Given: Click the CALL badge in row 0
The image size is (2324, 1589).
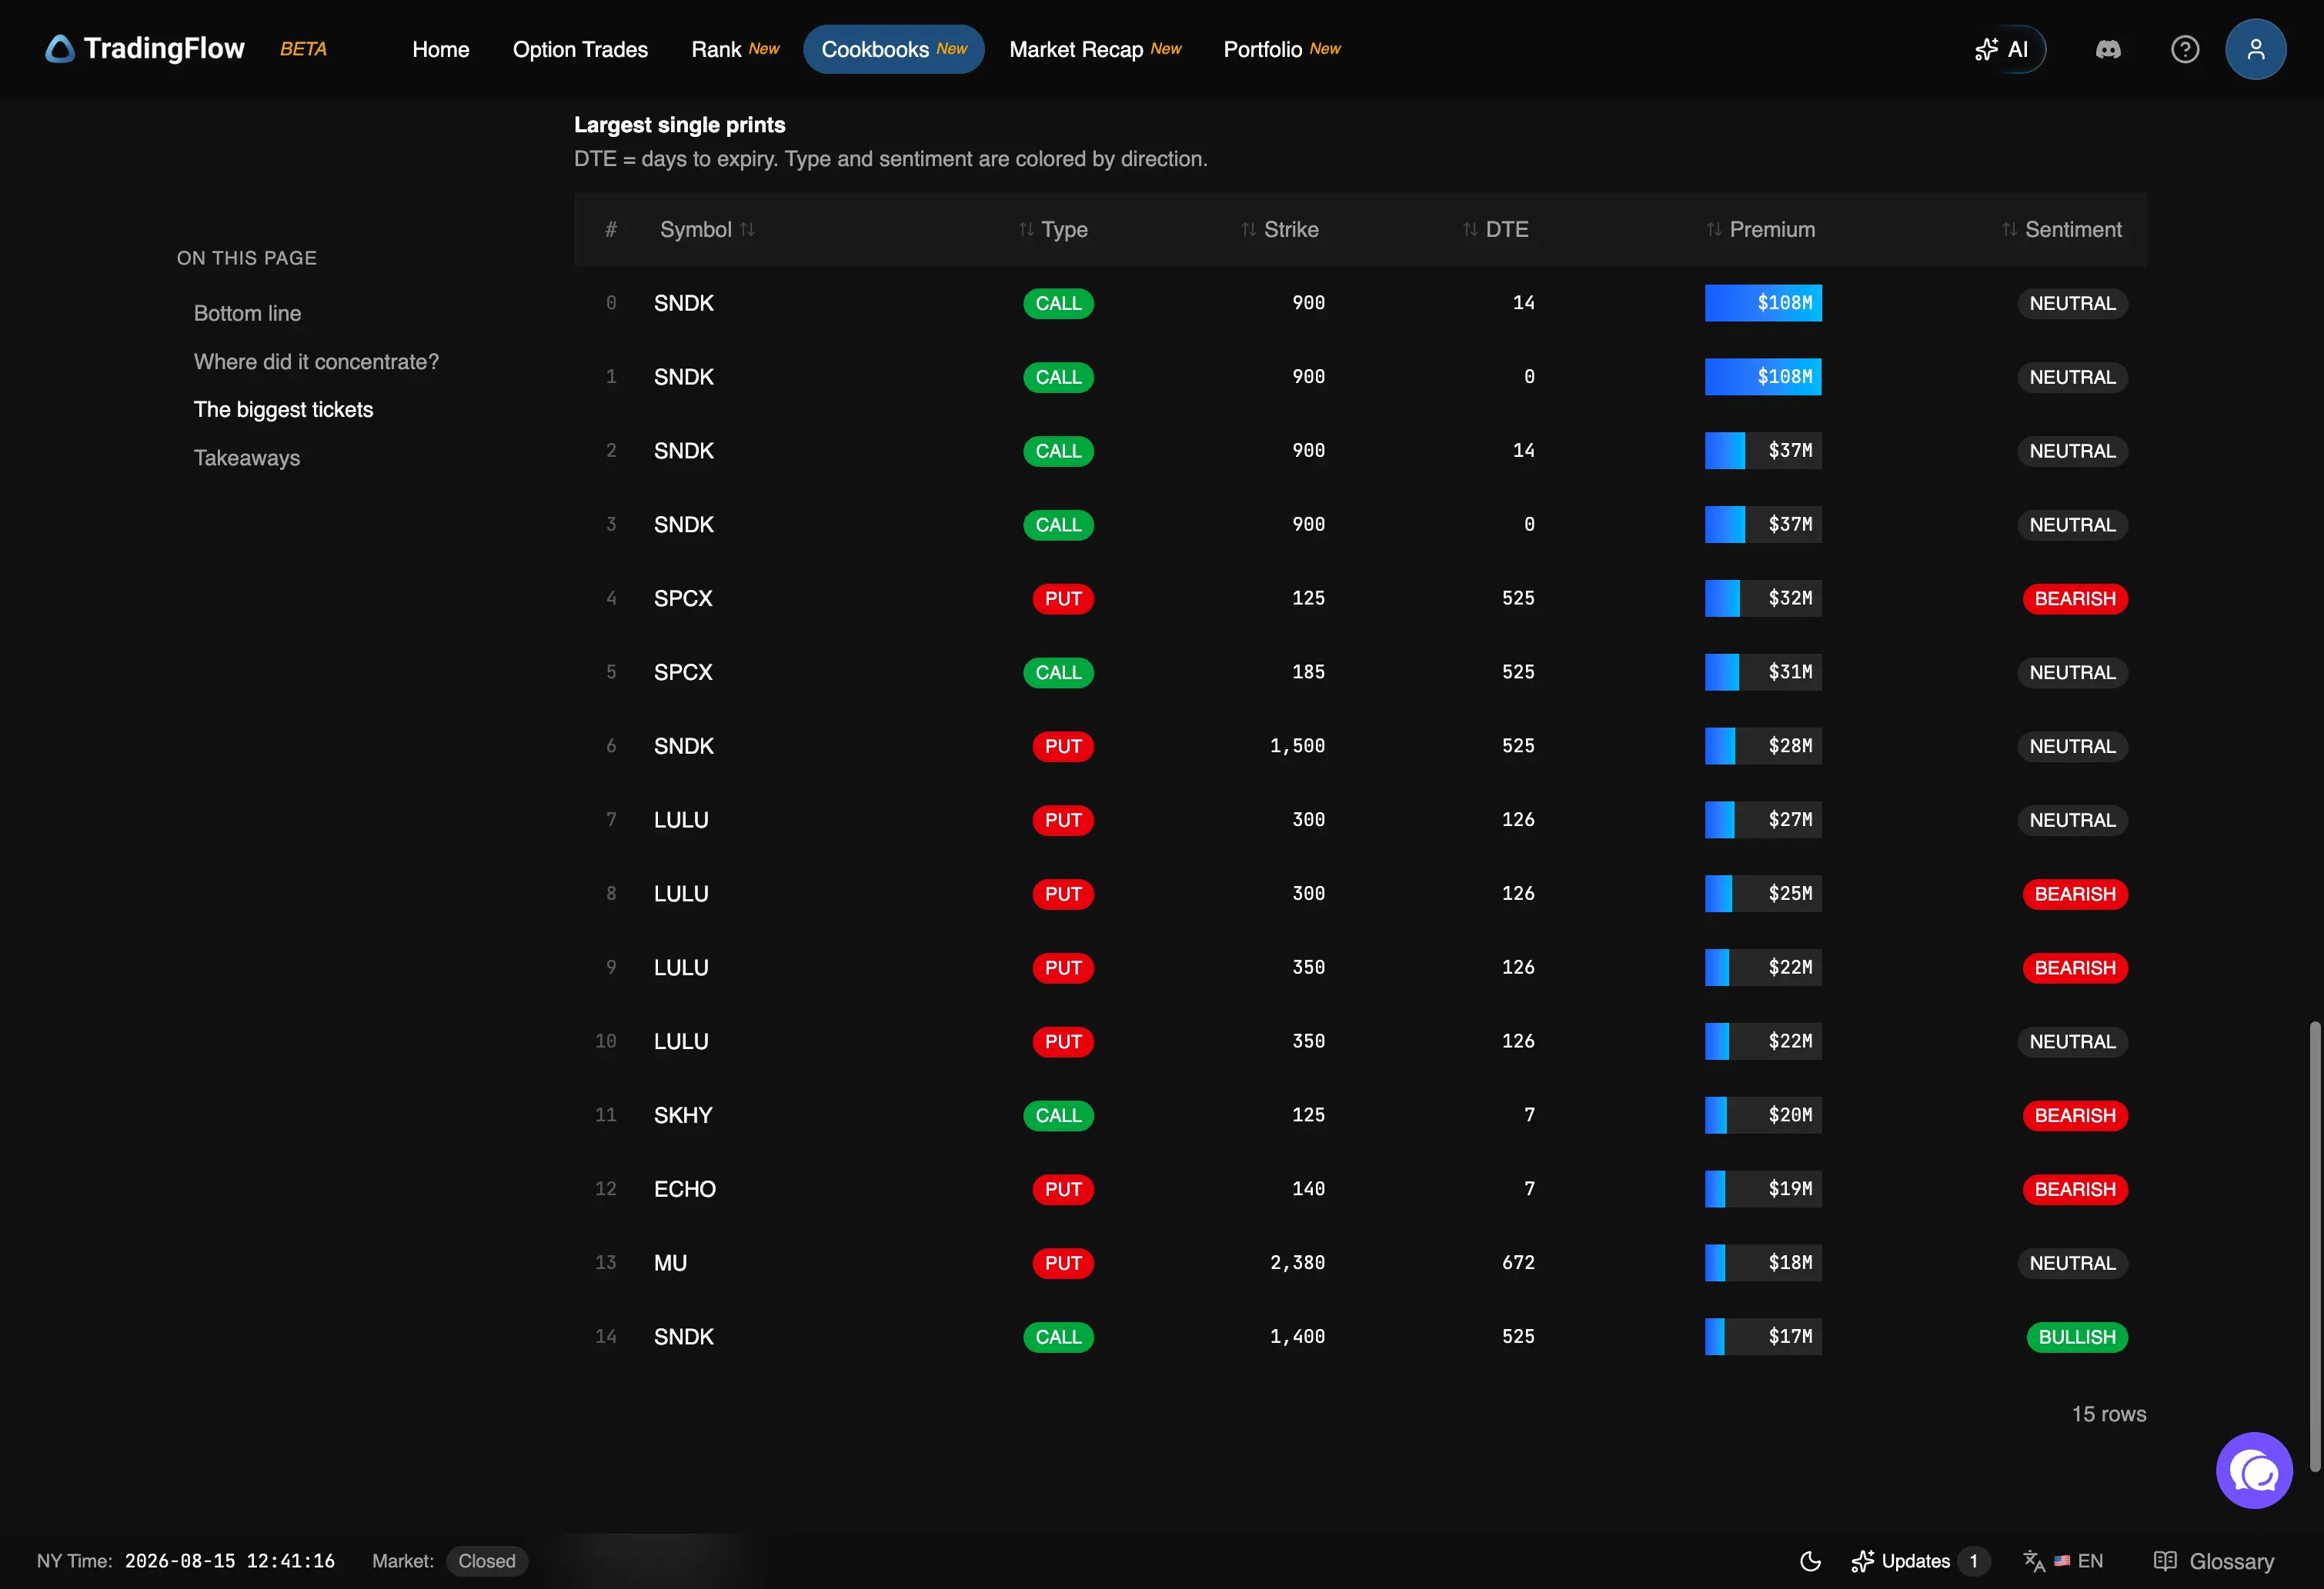Looking at the screenshot, I should (x=1058, y=303).
